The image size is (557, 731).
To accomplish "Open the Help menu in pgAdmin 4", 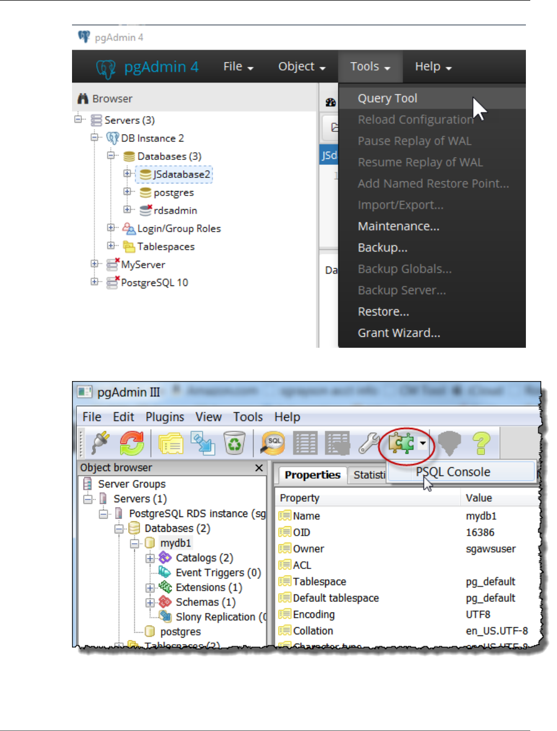I will coord(433,67).
